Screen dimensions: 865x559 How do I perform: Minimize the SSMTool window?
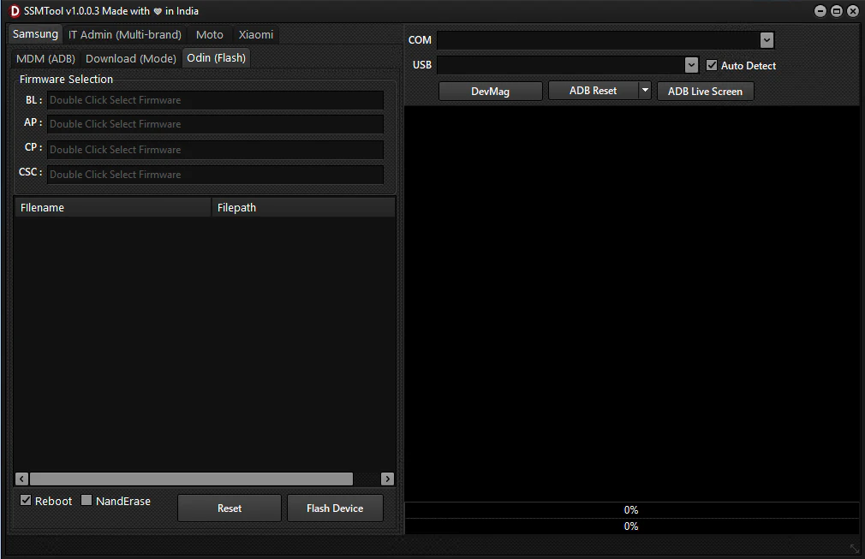tap(821, 11)
